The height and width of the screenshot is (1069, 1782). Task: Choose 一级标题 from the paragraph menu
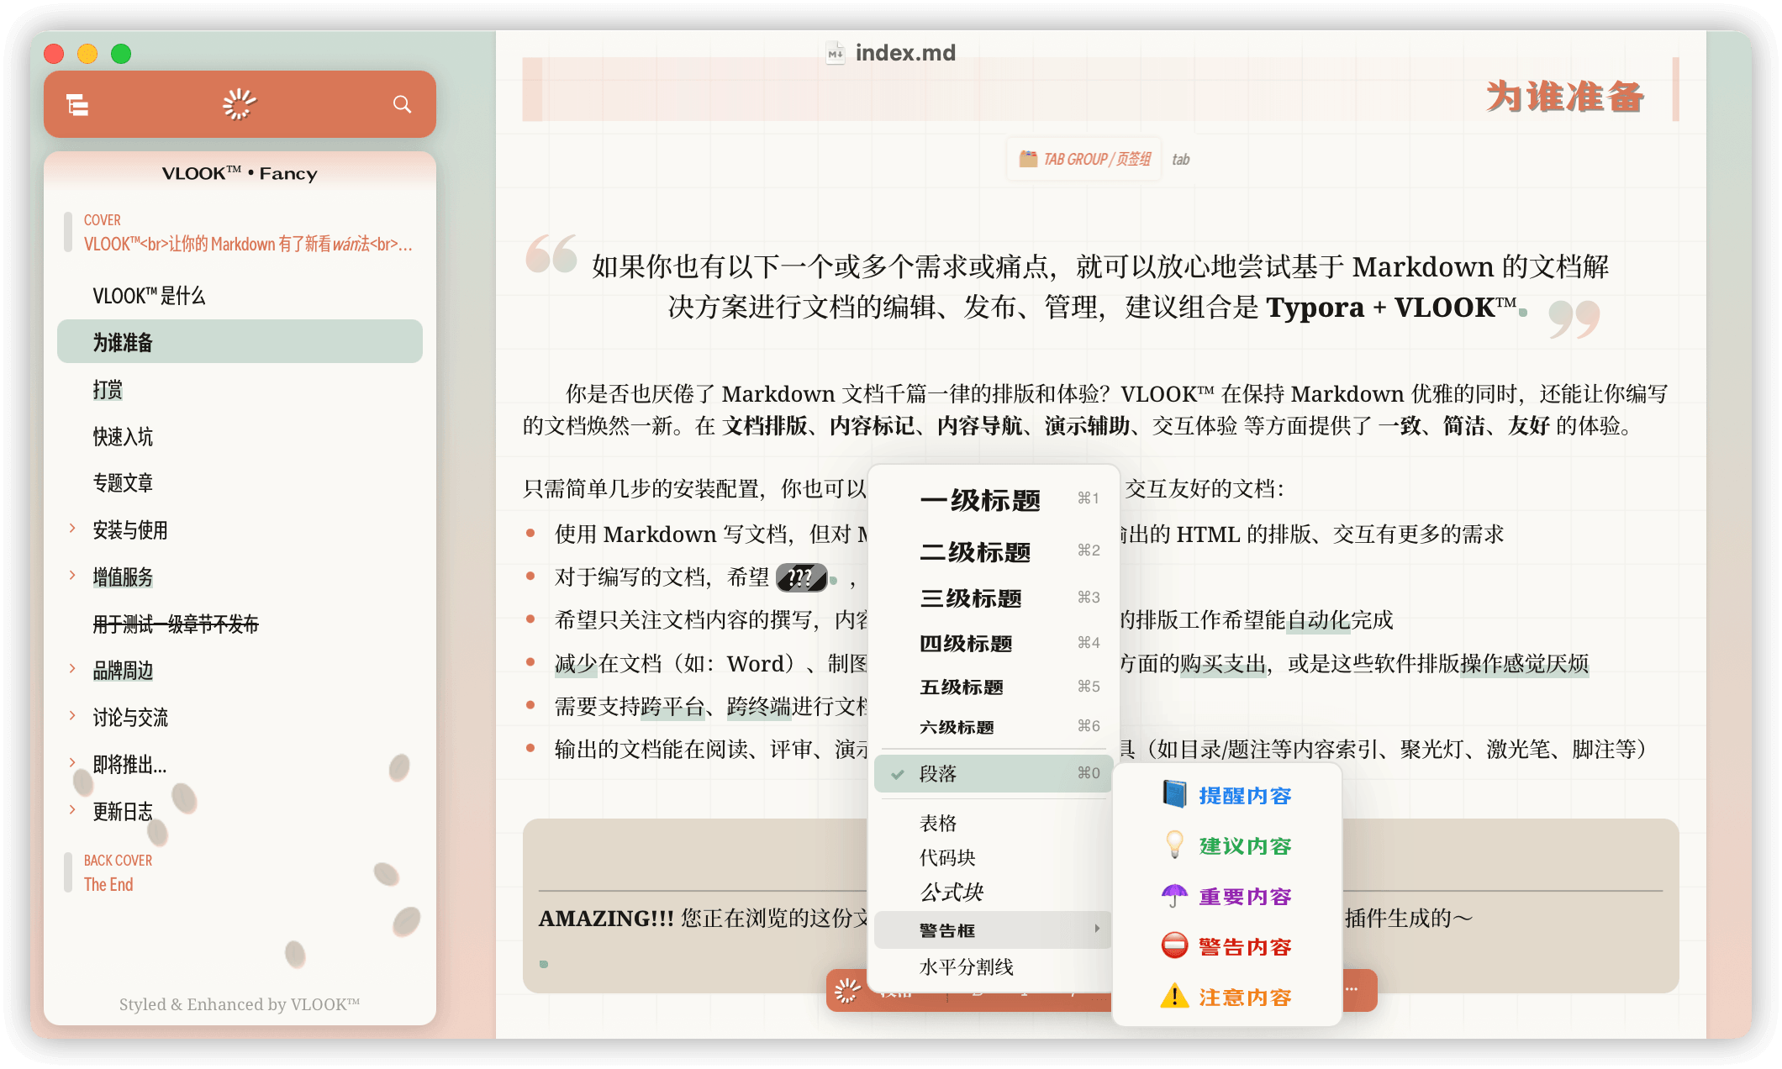pos(993,500)
